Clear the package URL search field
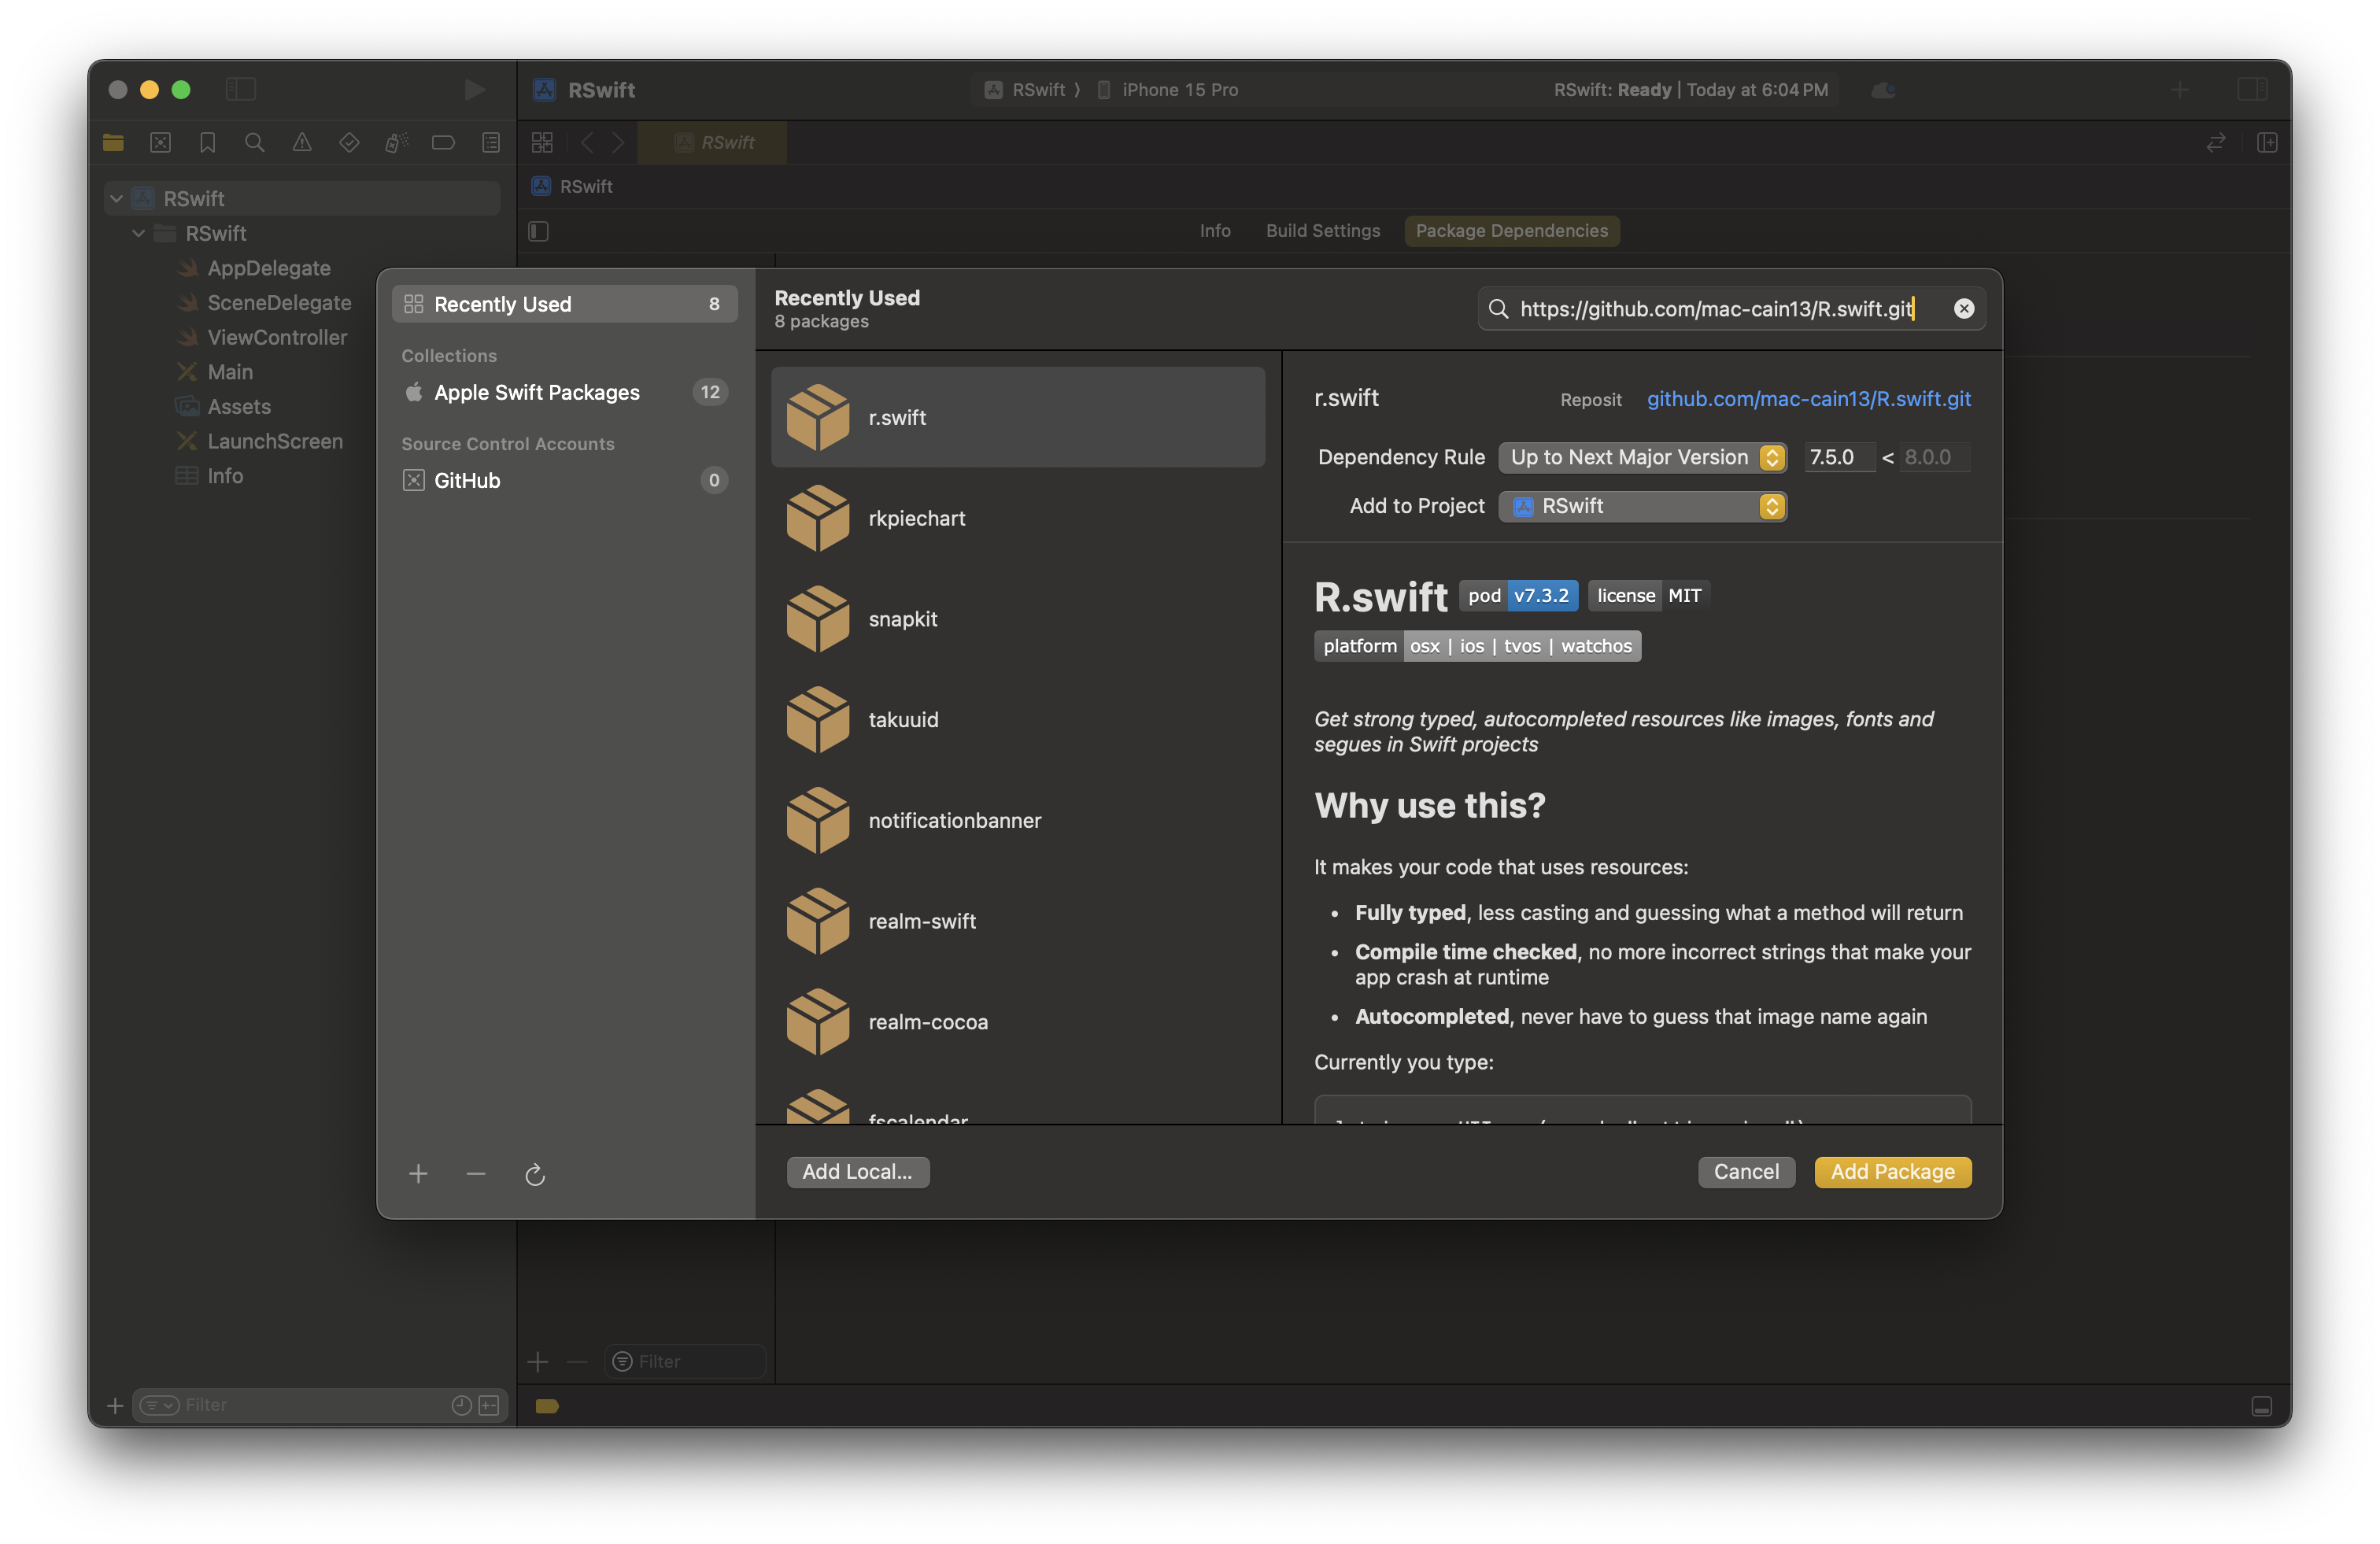 pyautogui.click(x=1964, y=308)
